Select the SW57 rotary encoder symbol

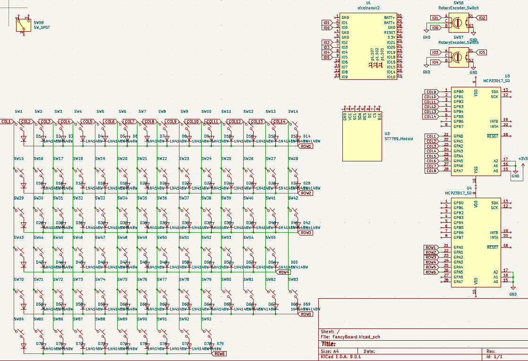coord(457,57)
